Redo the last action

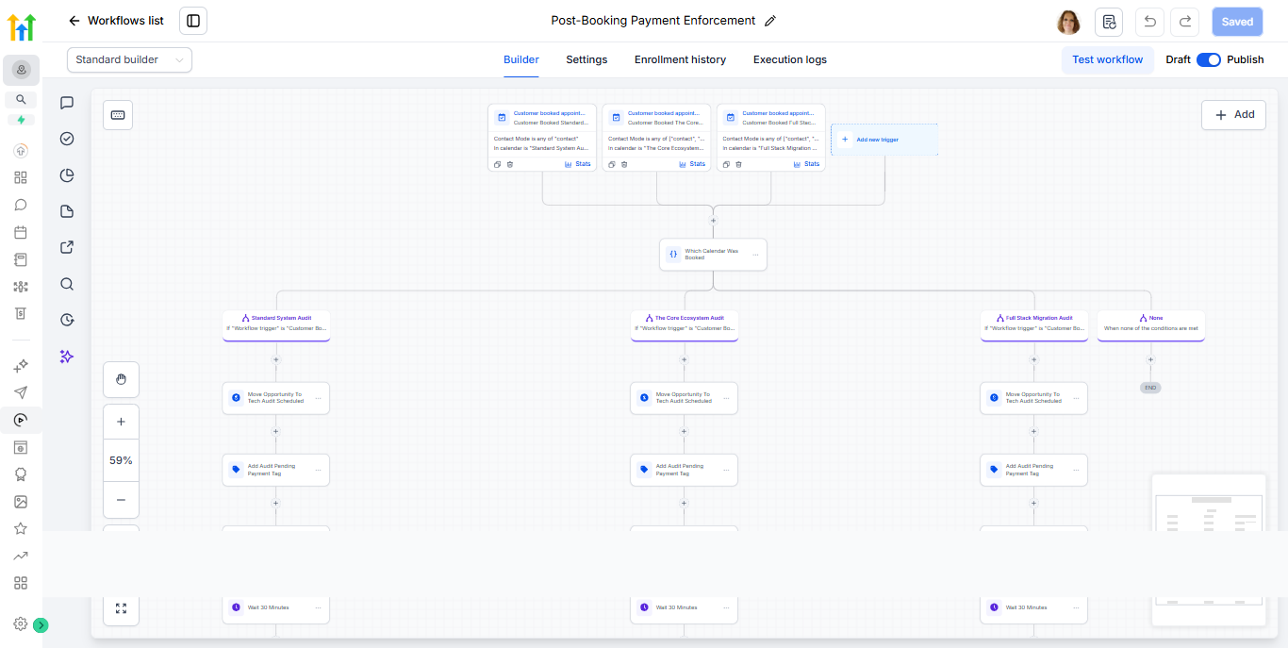click(x=1185, y=22)
